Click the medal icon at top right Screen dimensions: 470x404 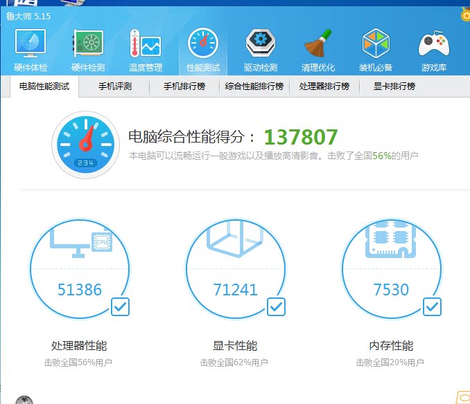(x=466, y=15)
